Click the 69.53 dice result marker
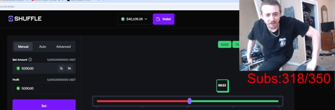335x110 pixels. 222,86
